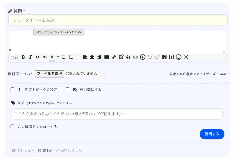
Task: Center-align the text
Action: pos(92,57)
